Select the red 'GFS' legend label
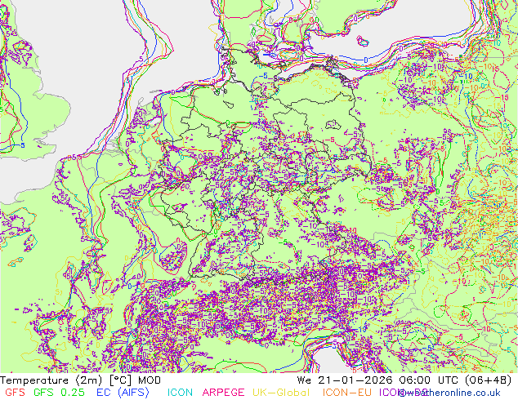 pos(15,393)
